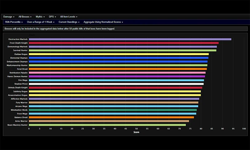250x150 pixels.
Task: Open the Damage dropdown menu
Action: pyautogui.click(x=9, y=17)
